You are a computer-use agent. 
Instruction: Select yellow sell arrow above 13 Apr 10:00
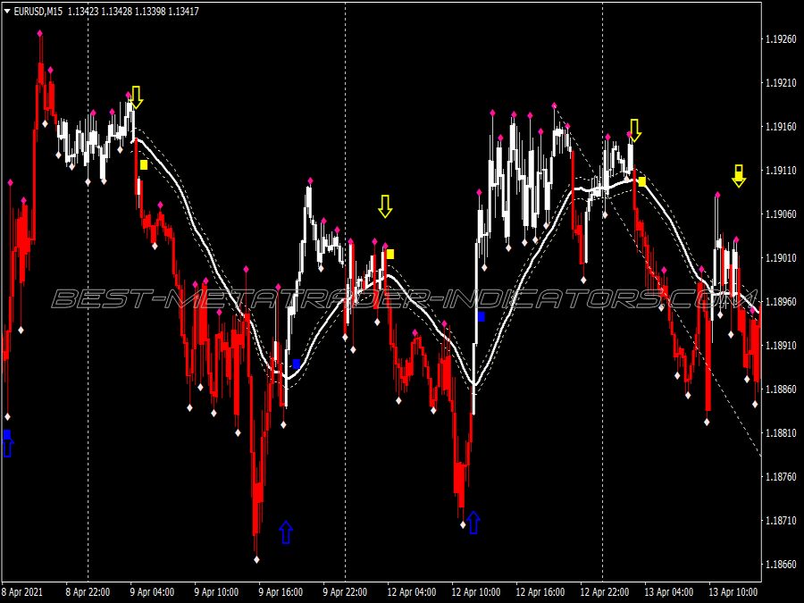tap(739, 176)
